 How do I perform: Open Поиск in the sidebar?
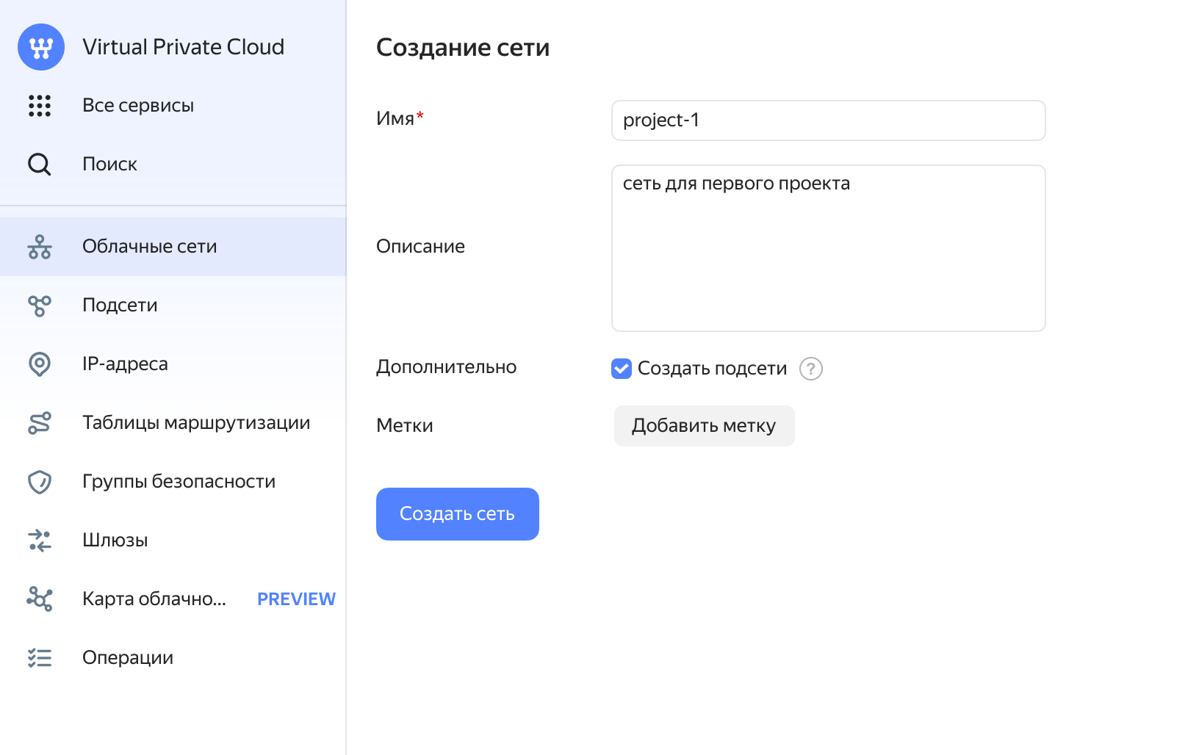[x=173, y=165]
